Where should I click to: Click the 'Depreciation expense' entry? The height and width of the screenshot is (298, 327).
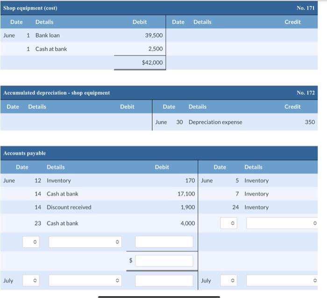[x=215, y=122]
